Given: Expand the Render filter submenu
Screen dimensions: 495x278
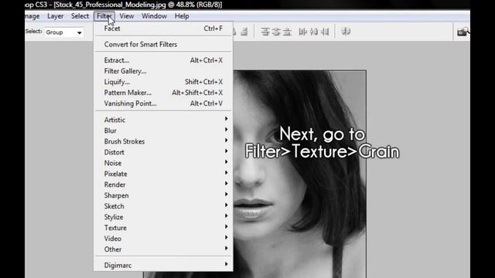Looking at the screenshot, I should pyautogui.click(x=163, y=185).
